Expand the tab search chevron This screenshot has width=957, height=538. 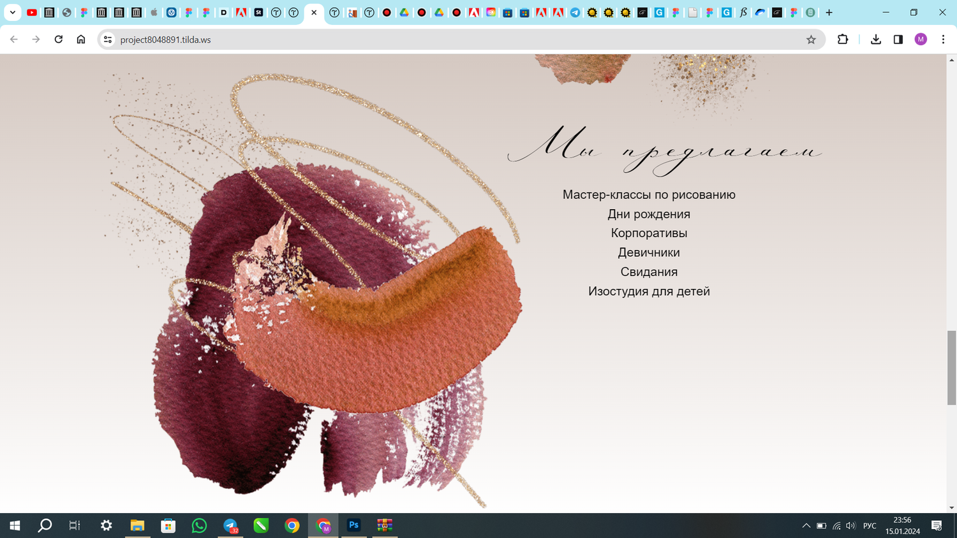coord(12,12)
